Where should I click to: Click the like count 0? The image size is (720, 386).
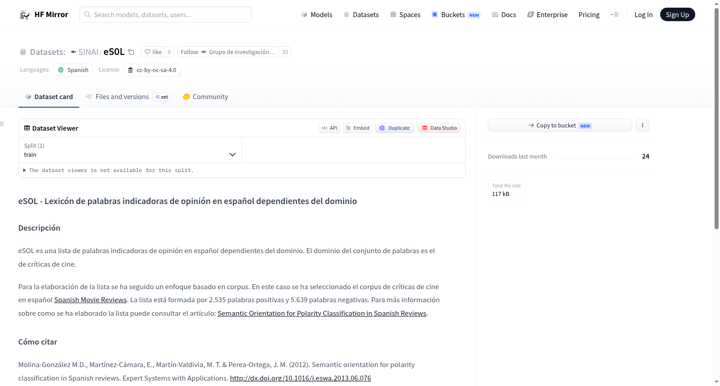[169, 52]
